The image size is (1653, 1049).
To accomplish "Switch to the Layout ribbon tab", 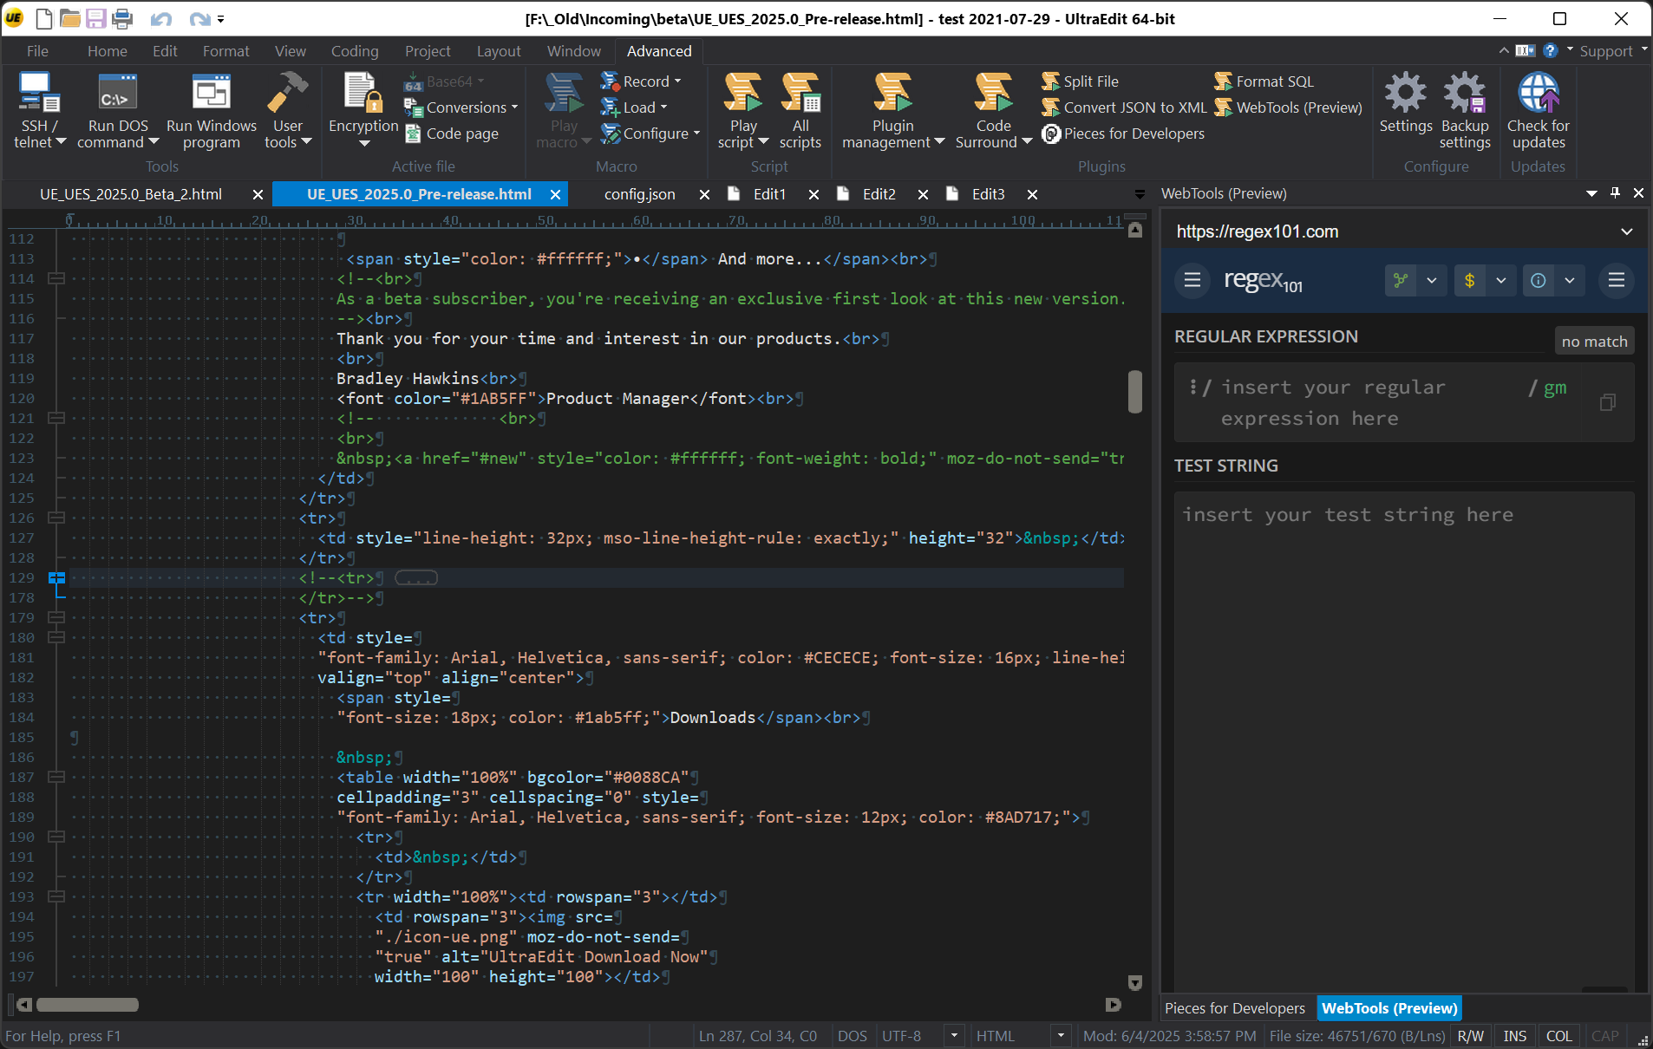I will pos(499,51).
